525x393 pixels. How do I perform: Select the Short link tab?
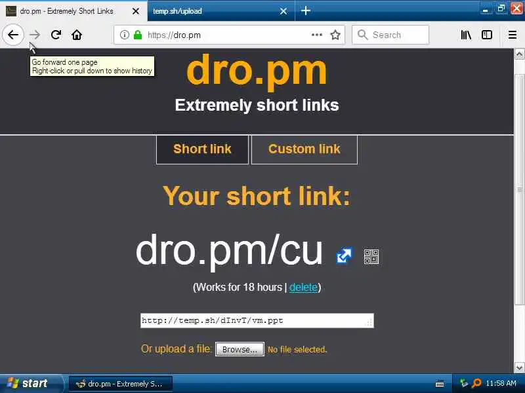[x=202, y=149]
